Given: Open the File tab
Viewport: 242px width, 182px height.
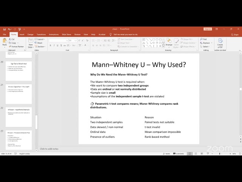Looking at the screenshot, I should (x=5, y=35).
